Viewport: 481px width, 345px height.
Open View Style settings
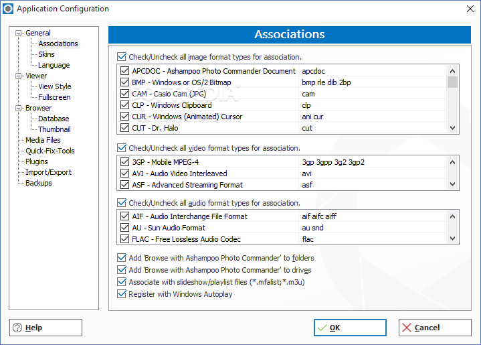(x=55, y=86)
